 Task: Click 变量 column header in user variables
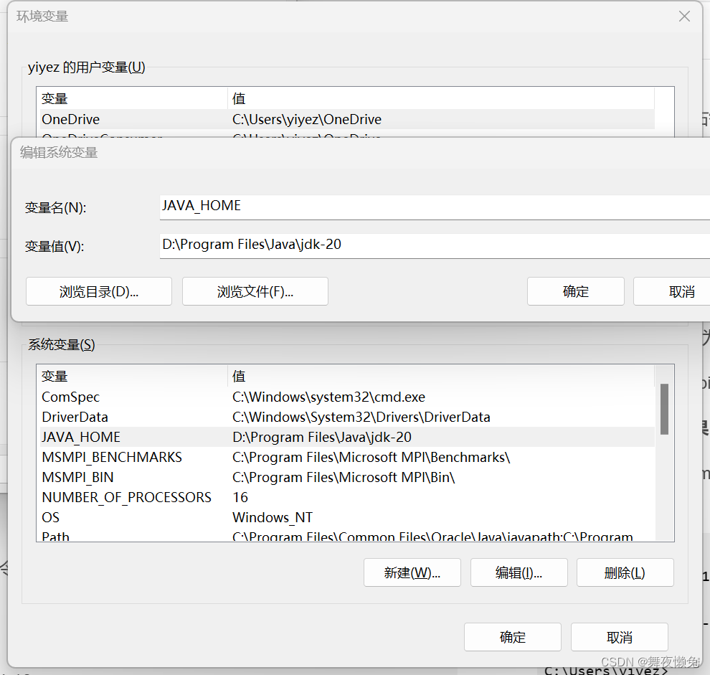pyautogui.click(x=133, y=98)
